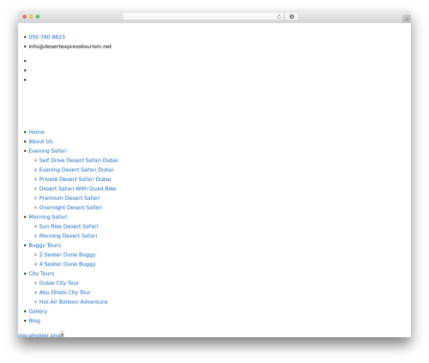Click the placeholder.png link
Image resolution: width=429 pixels, height=363 pixels.
(39, 335)
